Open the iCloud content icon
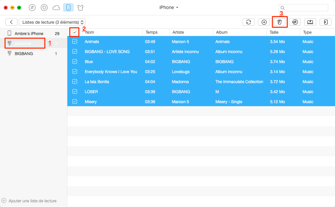This screenshot has width=335, height=207. (x=56, y=8)
